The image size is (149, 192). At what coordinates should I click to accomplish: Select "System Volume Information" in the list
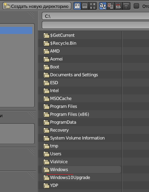pyautogui.click(x=77, y=138)
